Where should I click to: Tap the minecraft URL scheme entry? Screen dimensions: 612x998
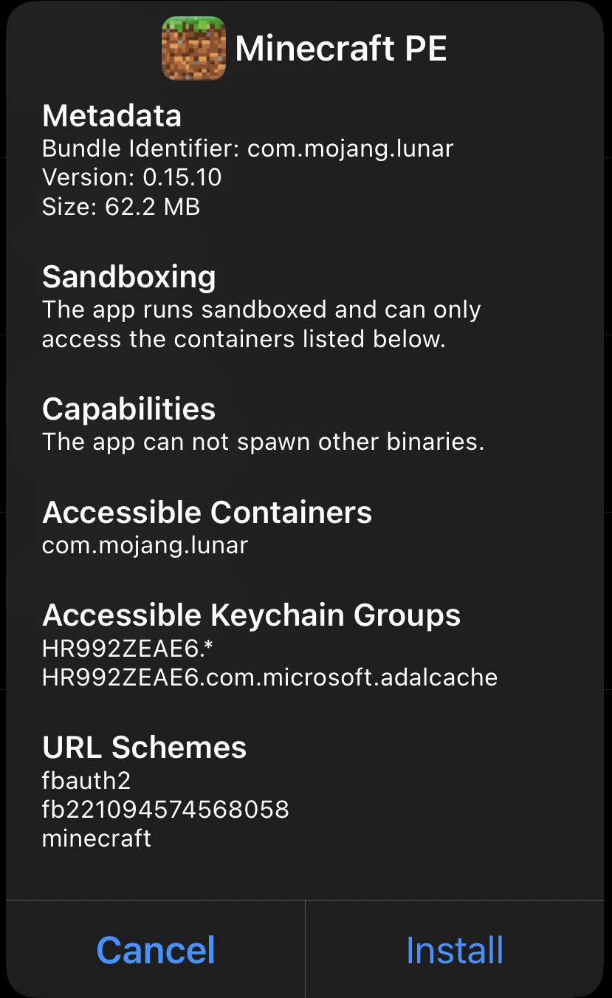pos(97,838)
